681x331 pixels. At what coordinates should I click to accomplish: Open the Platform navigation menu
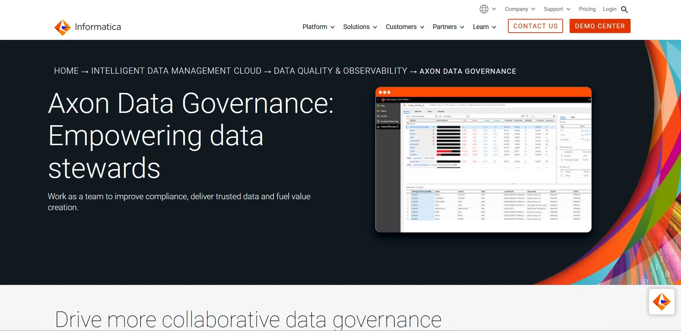pyautogui.click(x=319, y=27)
